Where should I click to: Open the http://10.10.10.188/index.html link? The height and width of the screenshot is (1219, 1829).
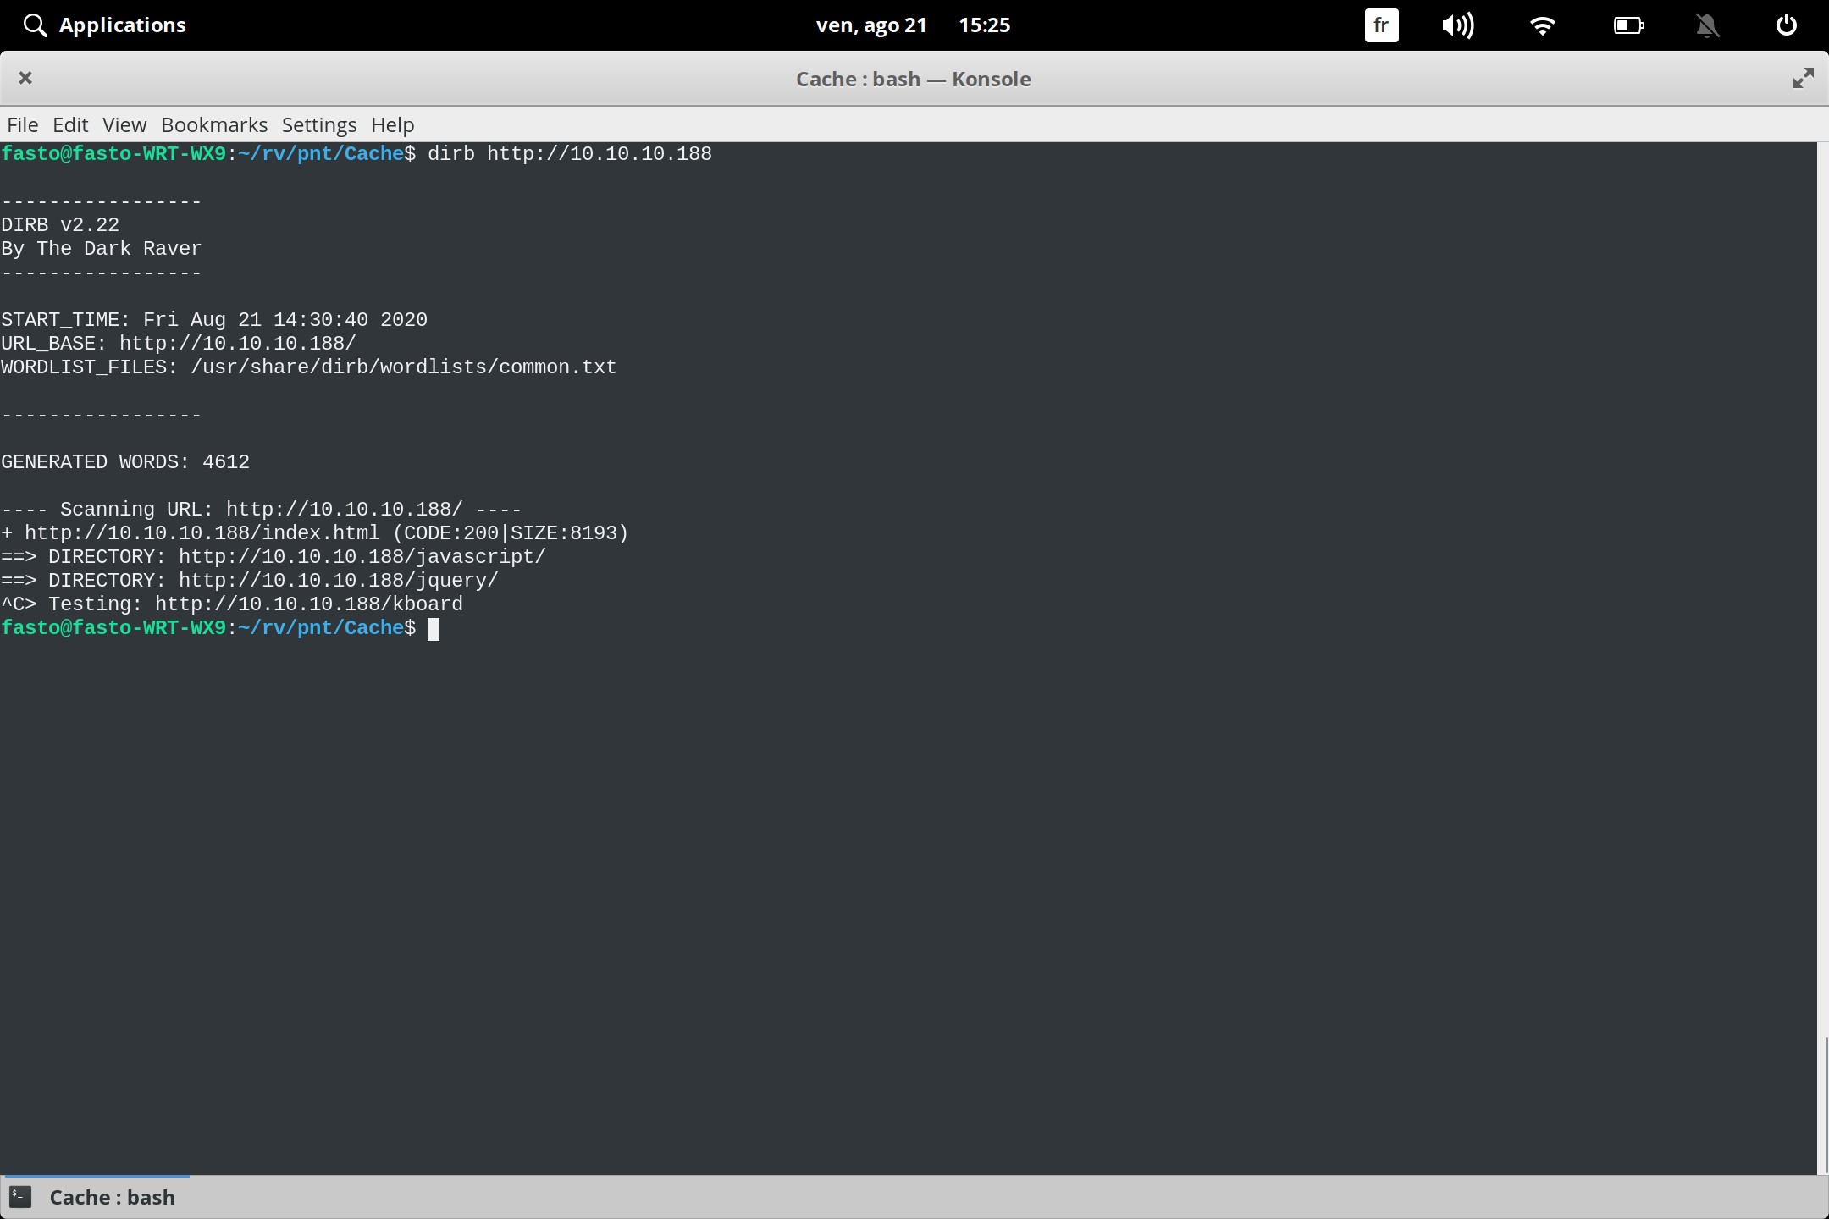click(202, 532)
